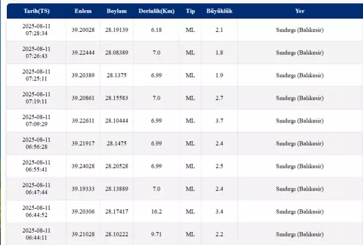
Task: Select date cell 2025-08-11 07:26:43
Action: tap(36, 53)
